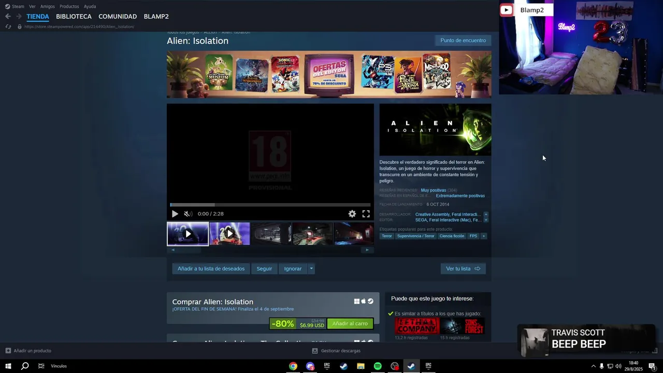The width and height of the screenshot is (663, 373).
Task: Open Sons of the Forest thumbnail
Action: 463,326
